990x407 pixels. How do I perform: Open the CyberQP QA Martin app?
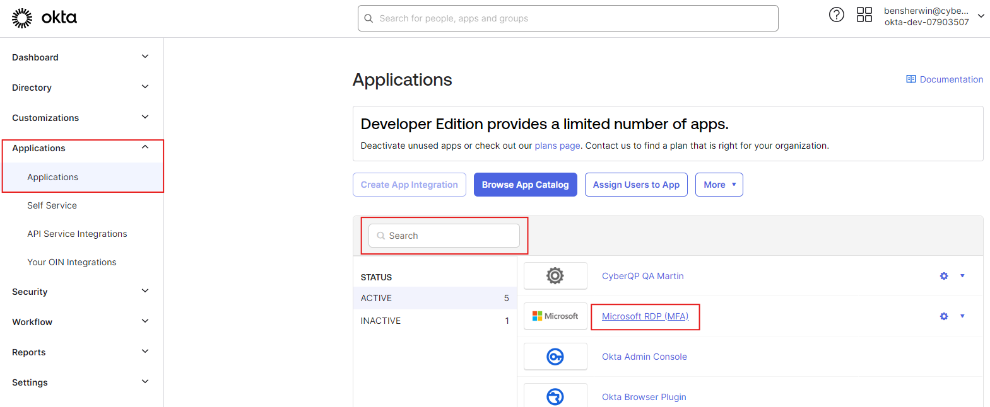[x=643, y=276]
